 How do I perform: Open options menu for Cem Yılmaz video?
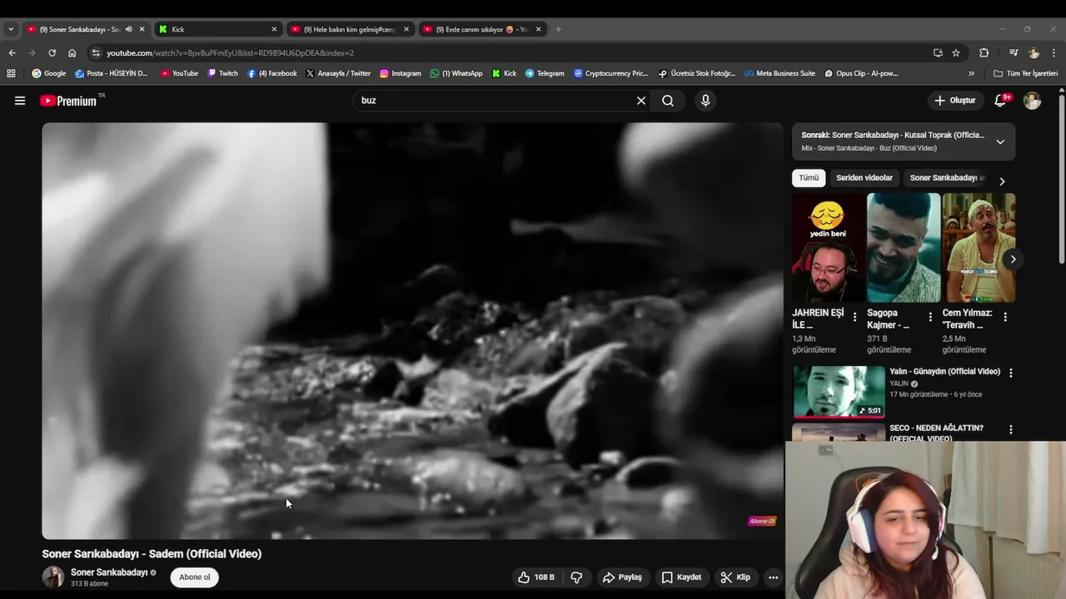1005,317
